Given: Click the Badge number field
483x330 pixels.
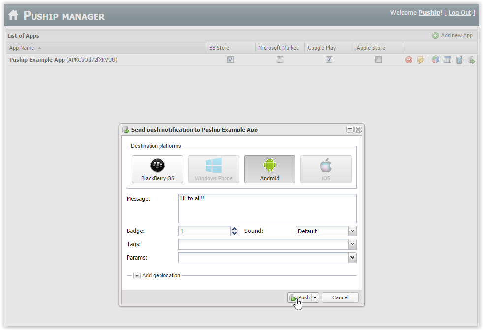Looking at the screenshot, I should click(204, 231).
